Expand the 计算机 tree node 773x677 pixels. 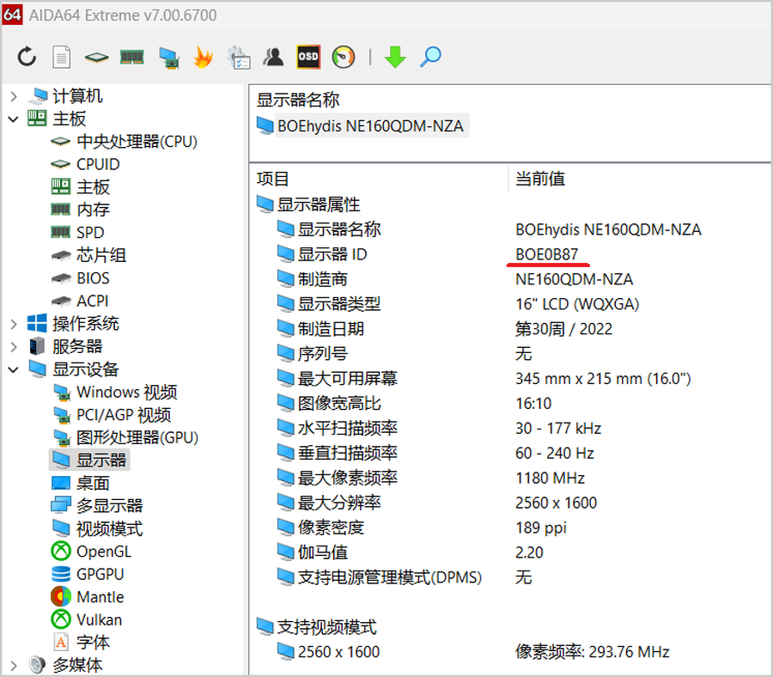tap(14, 96)
